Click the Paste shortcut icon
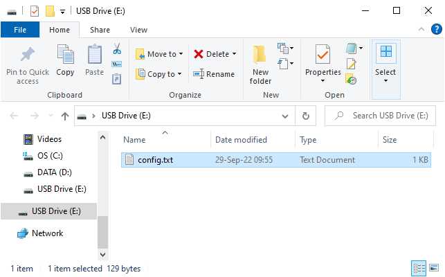This screenshot has height=277, width=445. point(117,79)
